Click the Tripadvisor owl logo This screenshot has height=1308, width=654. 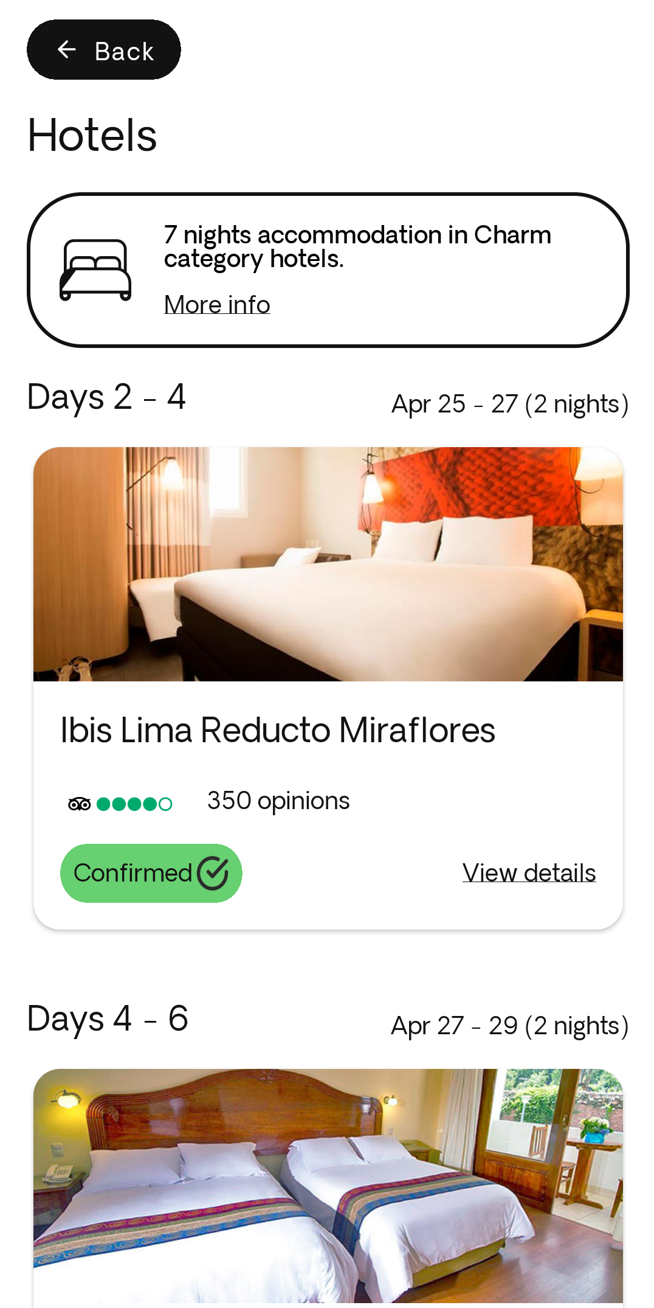[x=80, y=804]
